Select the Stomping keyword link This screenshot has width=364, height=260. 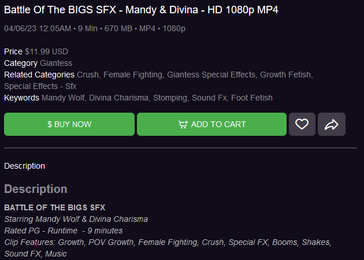click(169, 98)
